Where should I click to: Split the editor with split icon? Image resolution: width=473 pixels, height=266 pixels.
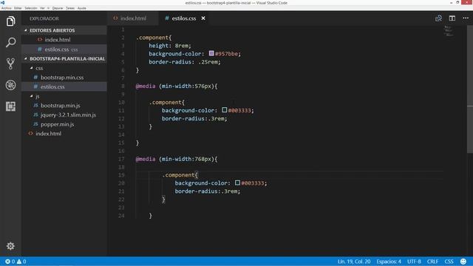coord(452,18)
